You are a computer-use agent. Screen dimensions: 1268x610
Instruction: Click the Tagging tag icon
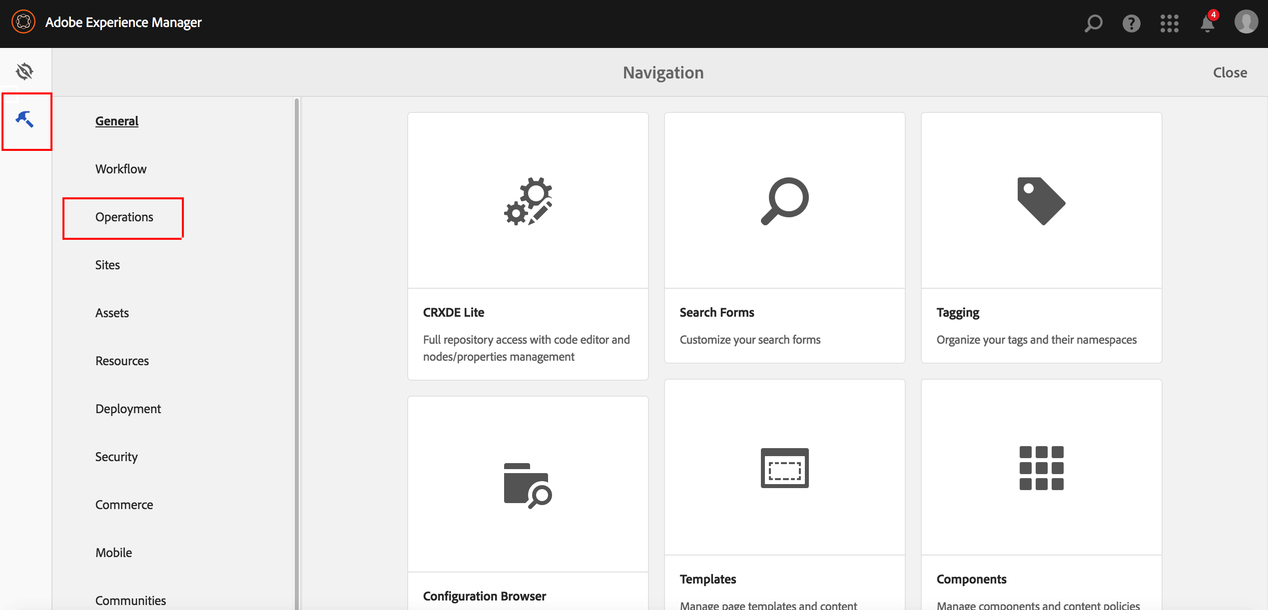[x=1041, y=201]
